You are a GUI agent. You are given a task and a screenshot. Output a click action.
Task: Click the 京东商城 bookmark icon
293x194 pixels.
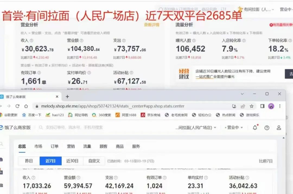coord(143,115)
